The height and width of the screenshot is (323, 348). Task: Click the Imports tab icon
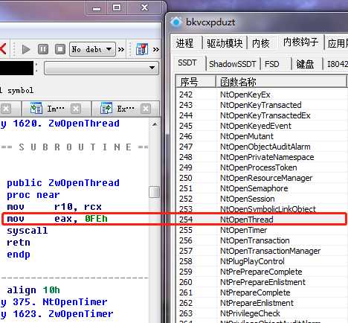[x=36, y=109]
